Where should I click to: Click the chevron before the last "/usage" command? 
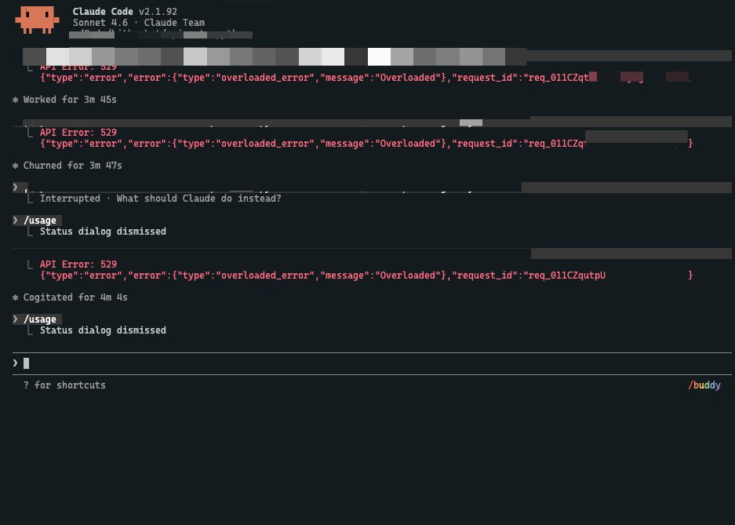point(16,319)
